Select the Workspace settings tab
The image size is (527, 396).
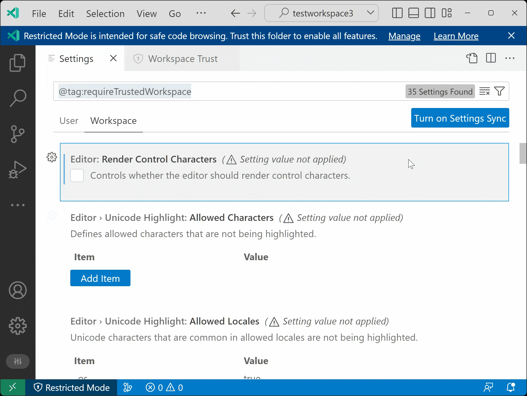pyautogui.click(x=113, y=121)
